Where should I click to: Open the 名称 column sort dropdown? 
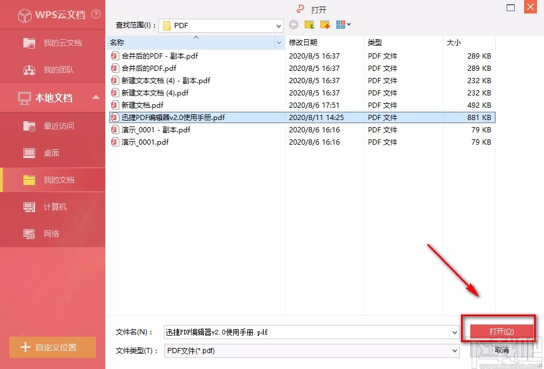tap(279, 43)
